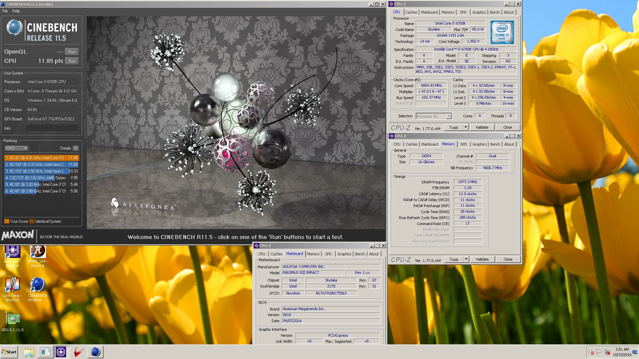Click the DRAM Frequency value 1977.3 MHz
Screen dimensions: 639x359
[x=467, y=182]
